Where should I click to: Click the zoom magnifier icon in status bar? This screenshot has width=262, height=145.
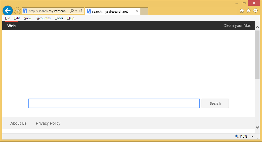click(237, 136)
